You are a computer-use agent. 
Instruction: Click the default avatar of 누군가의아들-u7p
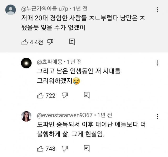[x=10, y=10]
